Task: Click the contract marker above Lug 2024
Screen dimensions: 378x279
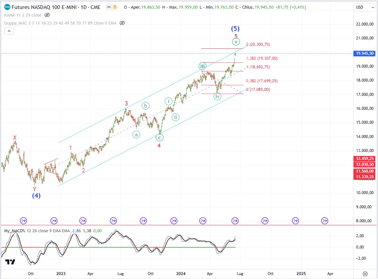Action: pyautogui.click(x=235, y=221)
